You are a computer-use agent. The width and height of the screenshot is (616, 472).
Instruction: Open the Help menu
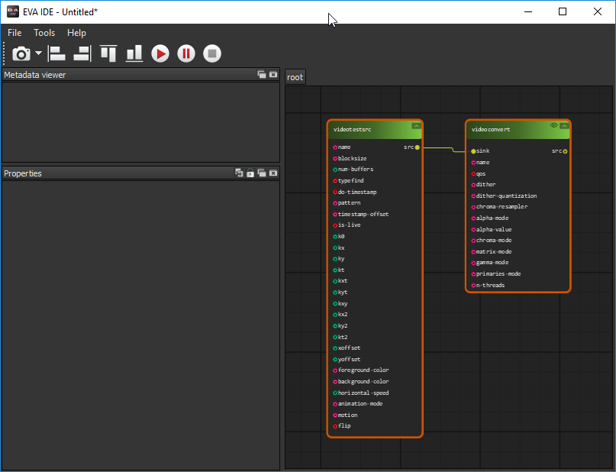pos(76,33)
